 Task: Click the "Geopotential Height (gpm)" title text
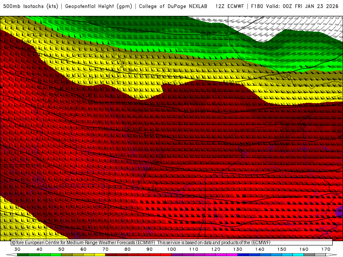[99, 6]
